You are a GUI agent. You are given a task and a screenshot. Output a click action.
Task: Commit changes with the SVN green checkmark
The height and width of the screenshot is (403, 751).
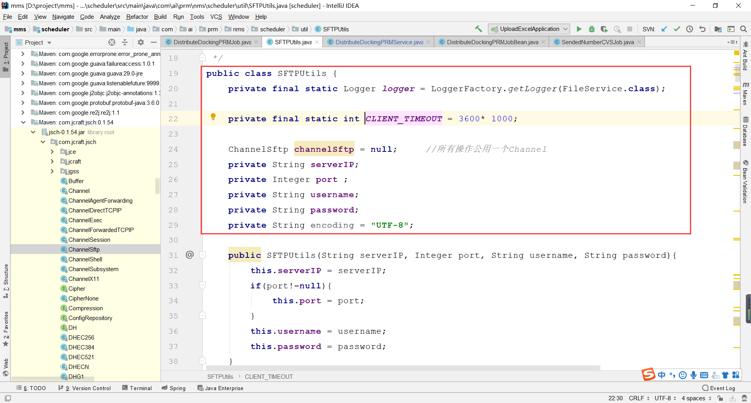(677, 29)
